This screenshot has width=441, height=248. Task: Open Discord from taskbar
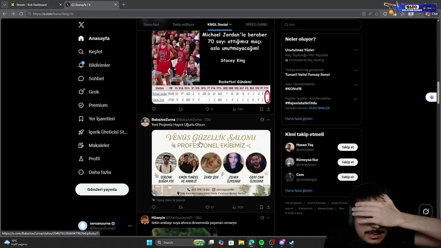coord(282,242)
